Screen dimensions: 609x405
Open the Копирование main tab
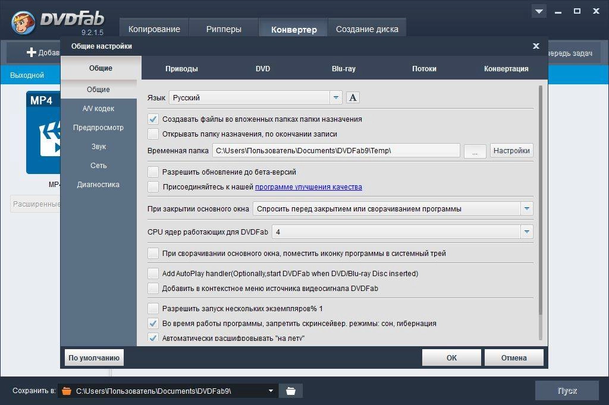pyautogui.click(x=154, y=29)
